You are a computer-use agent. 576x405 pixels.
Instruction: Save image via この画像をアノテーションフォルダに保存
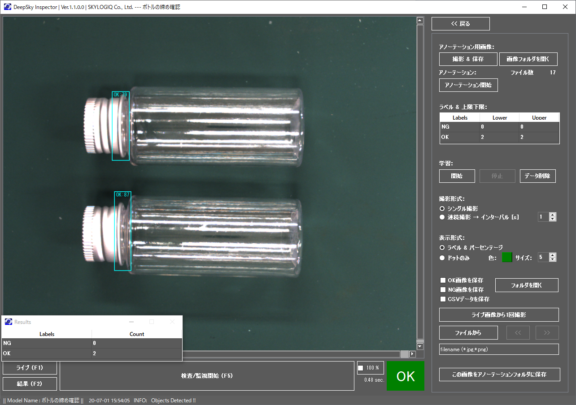(500, 374)
